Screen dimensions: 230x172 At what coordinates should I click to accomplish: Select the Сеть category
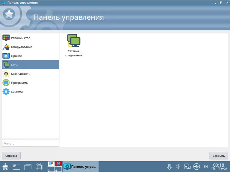tap(31, 64)
